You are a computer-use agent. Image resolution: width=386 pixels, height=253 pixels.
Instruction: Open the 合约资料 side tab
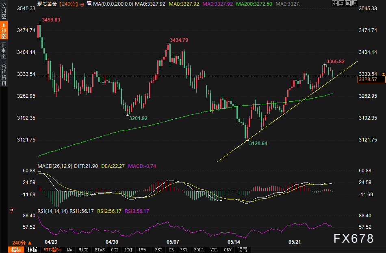[4, 74]
